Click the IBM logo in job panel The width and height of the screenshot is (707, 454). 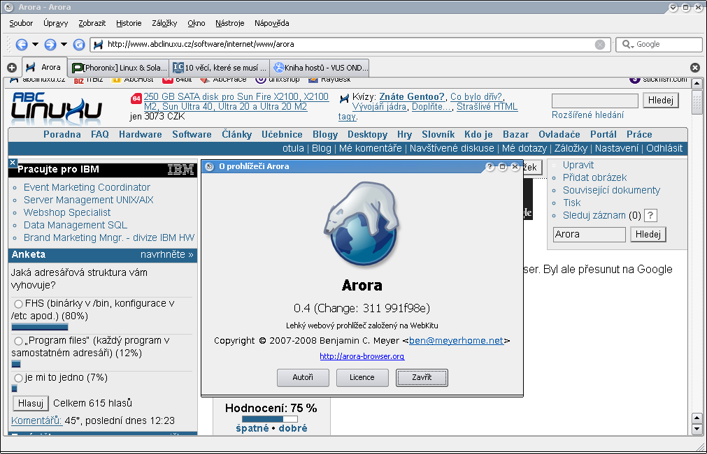180,169
